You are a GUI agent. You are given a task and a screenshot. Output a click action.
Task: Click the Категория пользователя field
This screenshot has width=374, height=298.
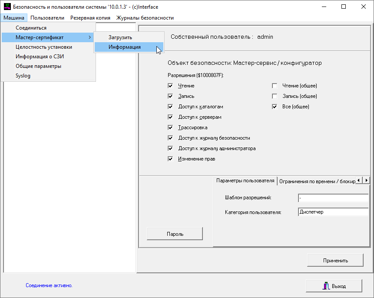[333, 212]
